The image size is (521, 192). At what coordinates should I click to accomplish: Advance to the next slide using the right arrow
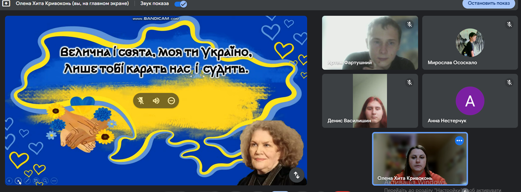(18, 181)
